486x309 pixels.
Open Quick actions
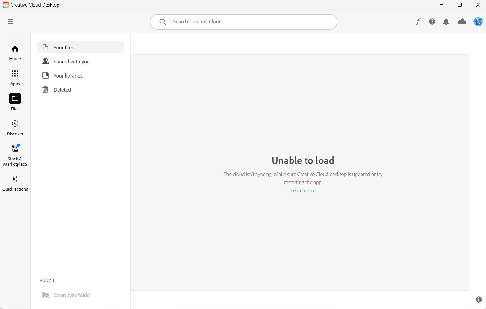coord(15,184)
